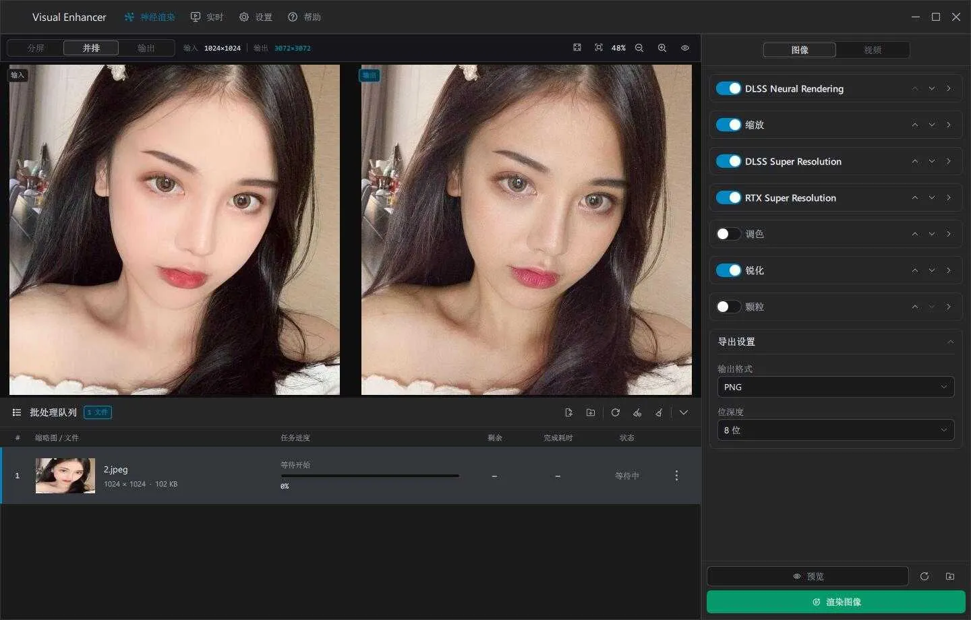Click the 2.jpeg thumbnail in queue

click(65, 476)
